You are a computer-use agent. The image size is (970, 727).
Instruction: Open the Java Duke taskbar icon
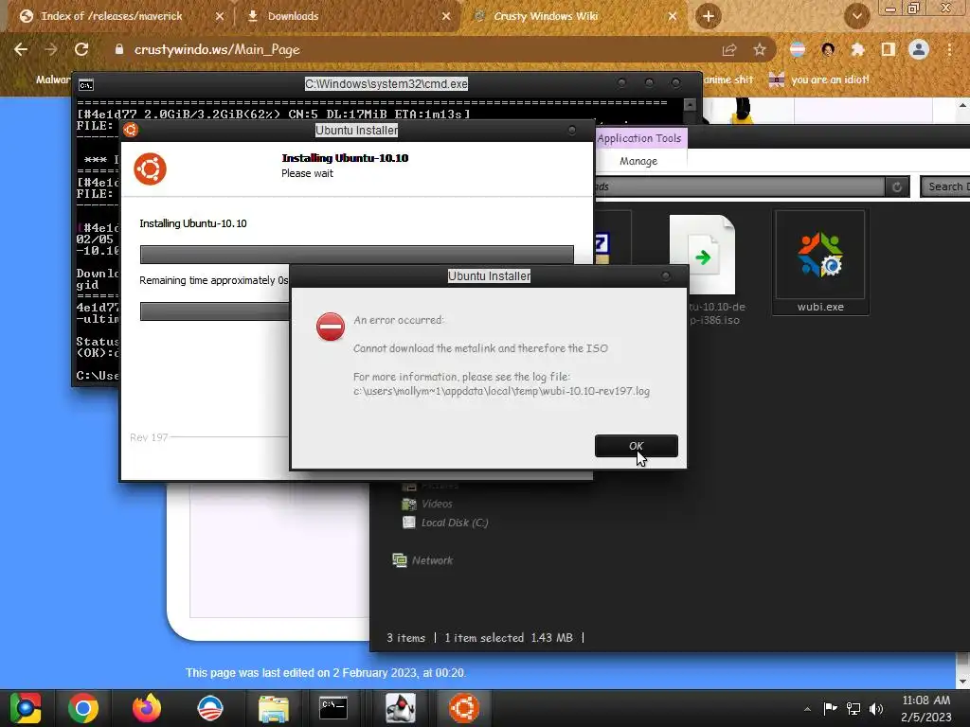[401, 708]
